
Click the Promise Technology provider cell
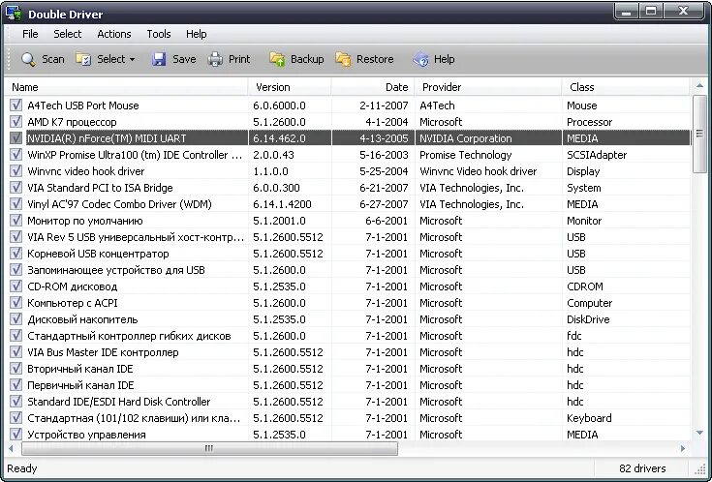pyautogui.click(x=465, y=155)
